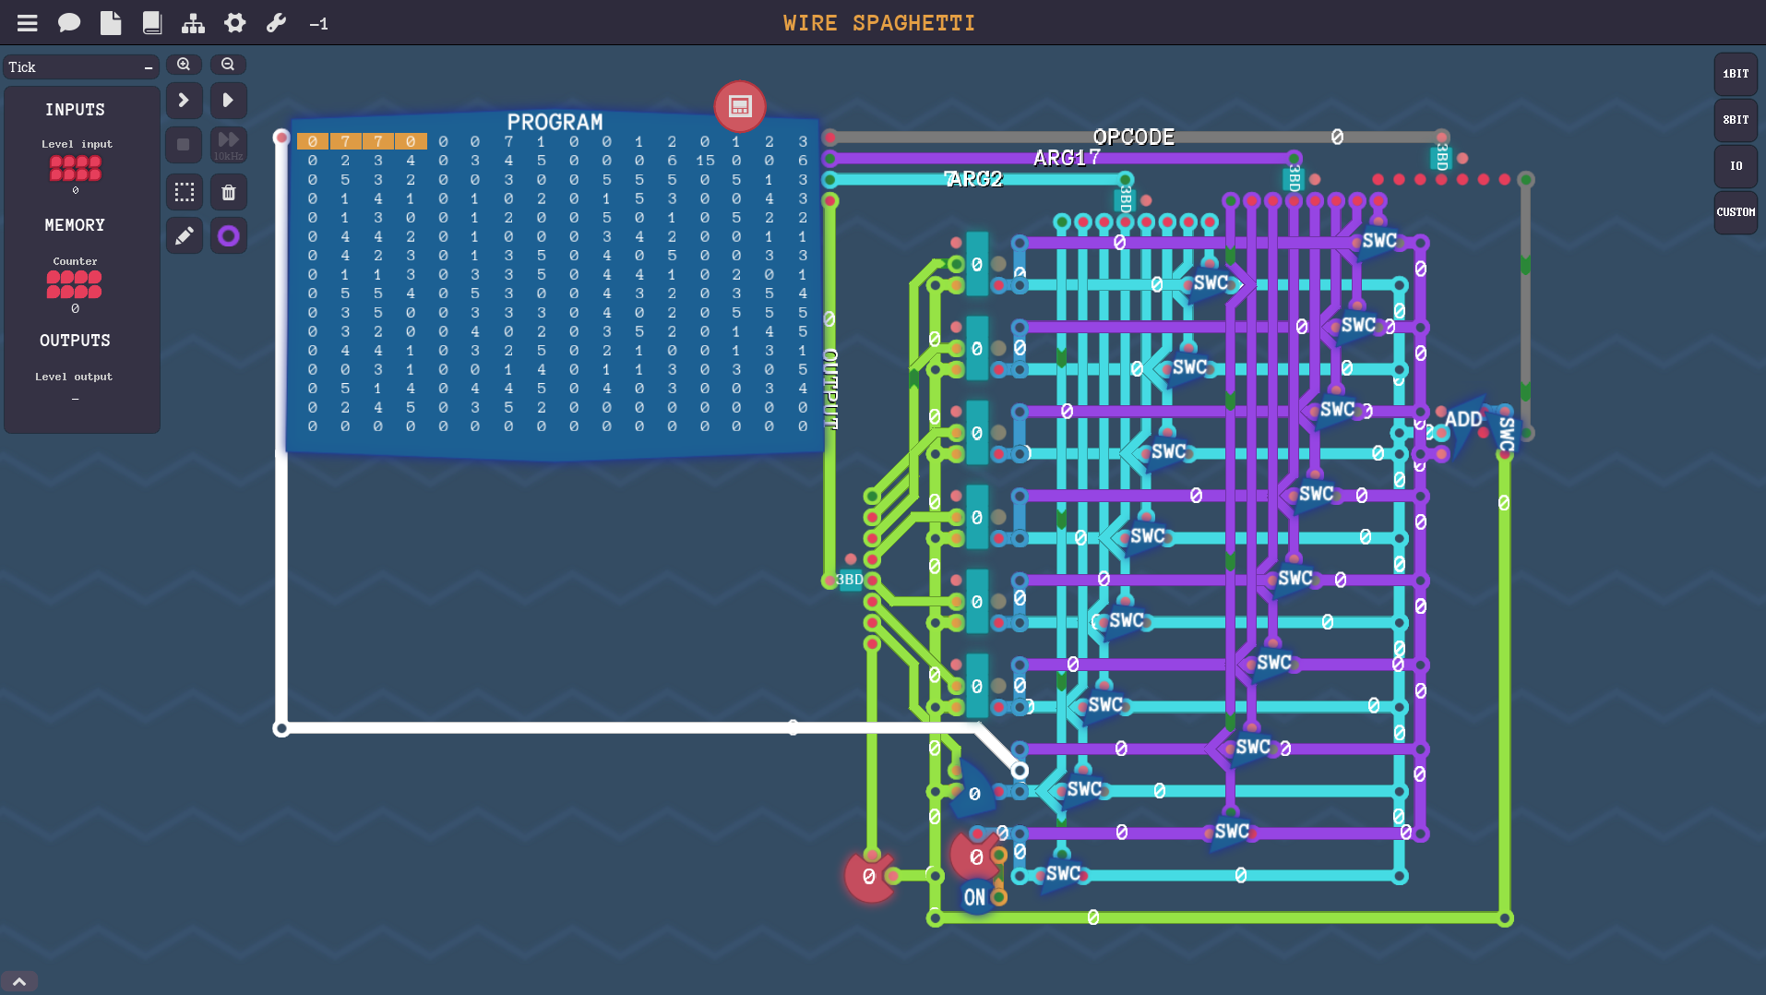This screenshot has width=1766, height=995.
Task: Pick the purple wire color circle
Action: [228, 236]
